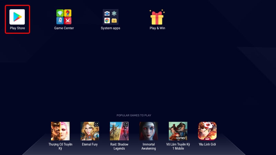
Task: Launch Raid: Shadow Legends game
Action: pyautogui.click(x=119, y=131)
